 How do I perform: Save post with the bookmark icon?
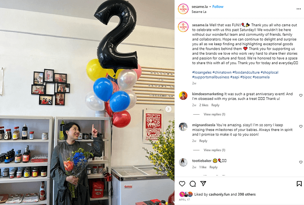coord(299,184)
